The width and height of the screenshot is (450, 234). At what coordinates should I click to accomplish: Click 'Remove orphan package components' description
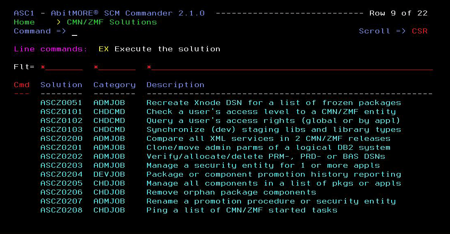tap(231, 192)
